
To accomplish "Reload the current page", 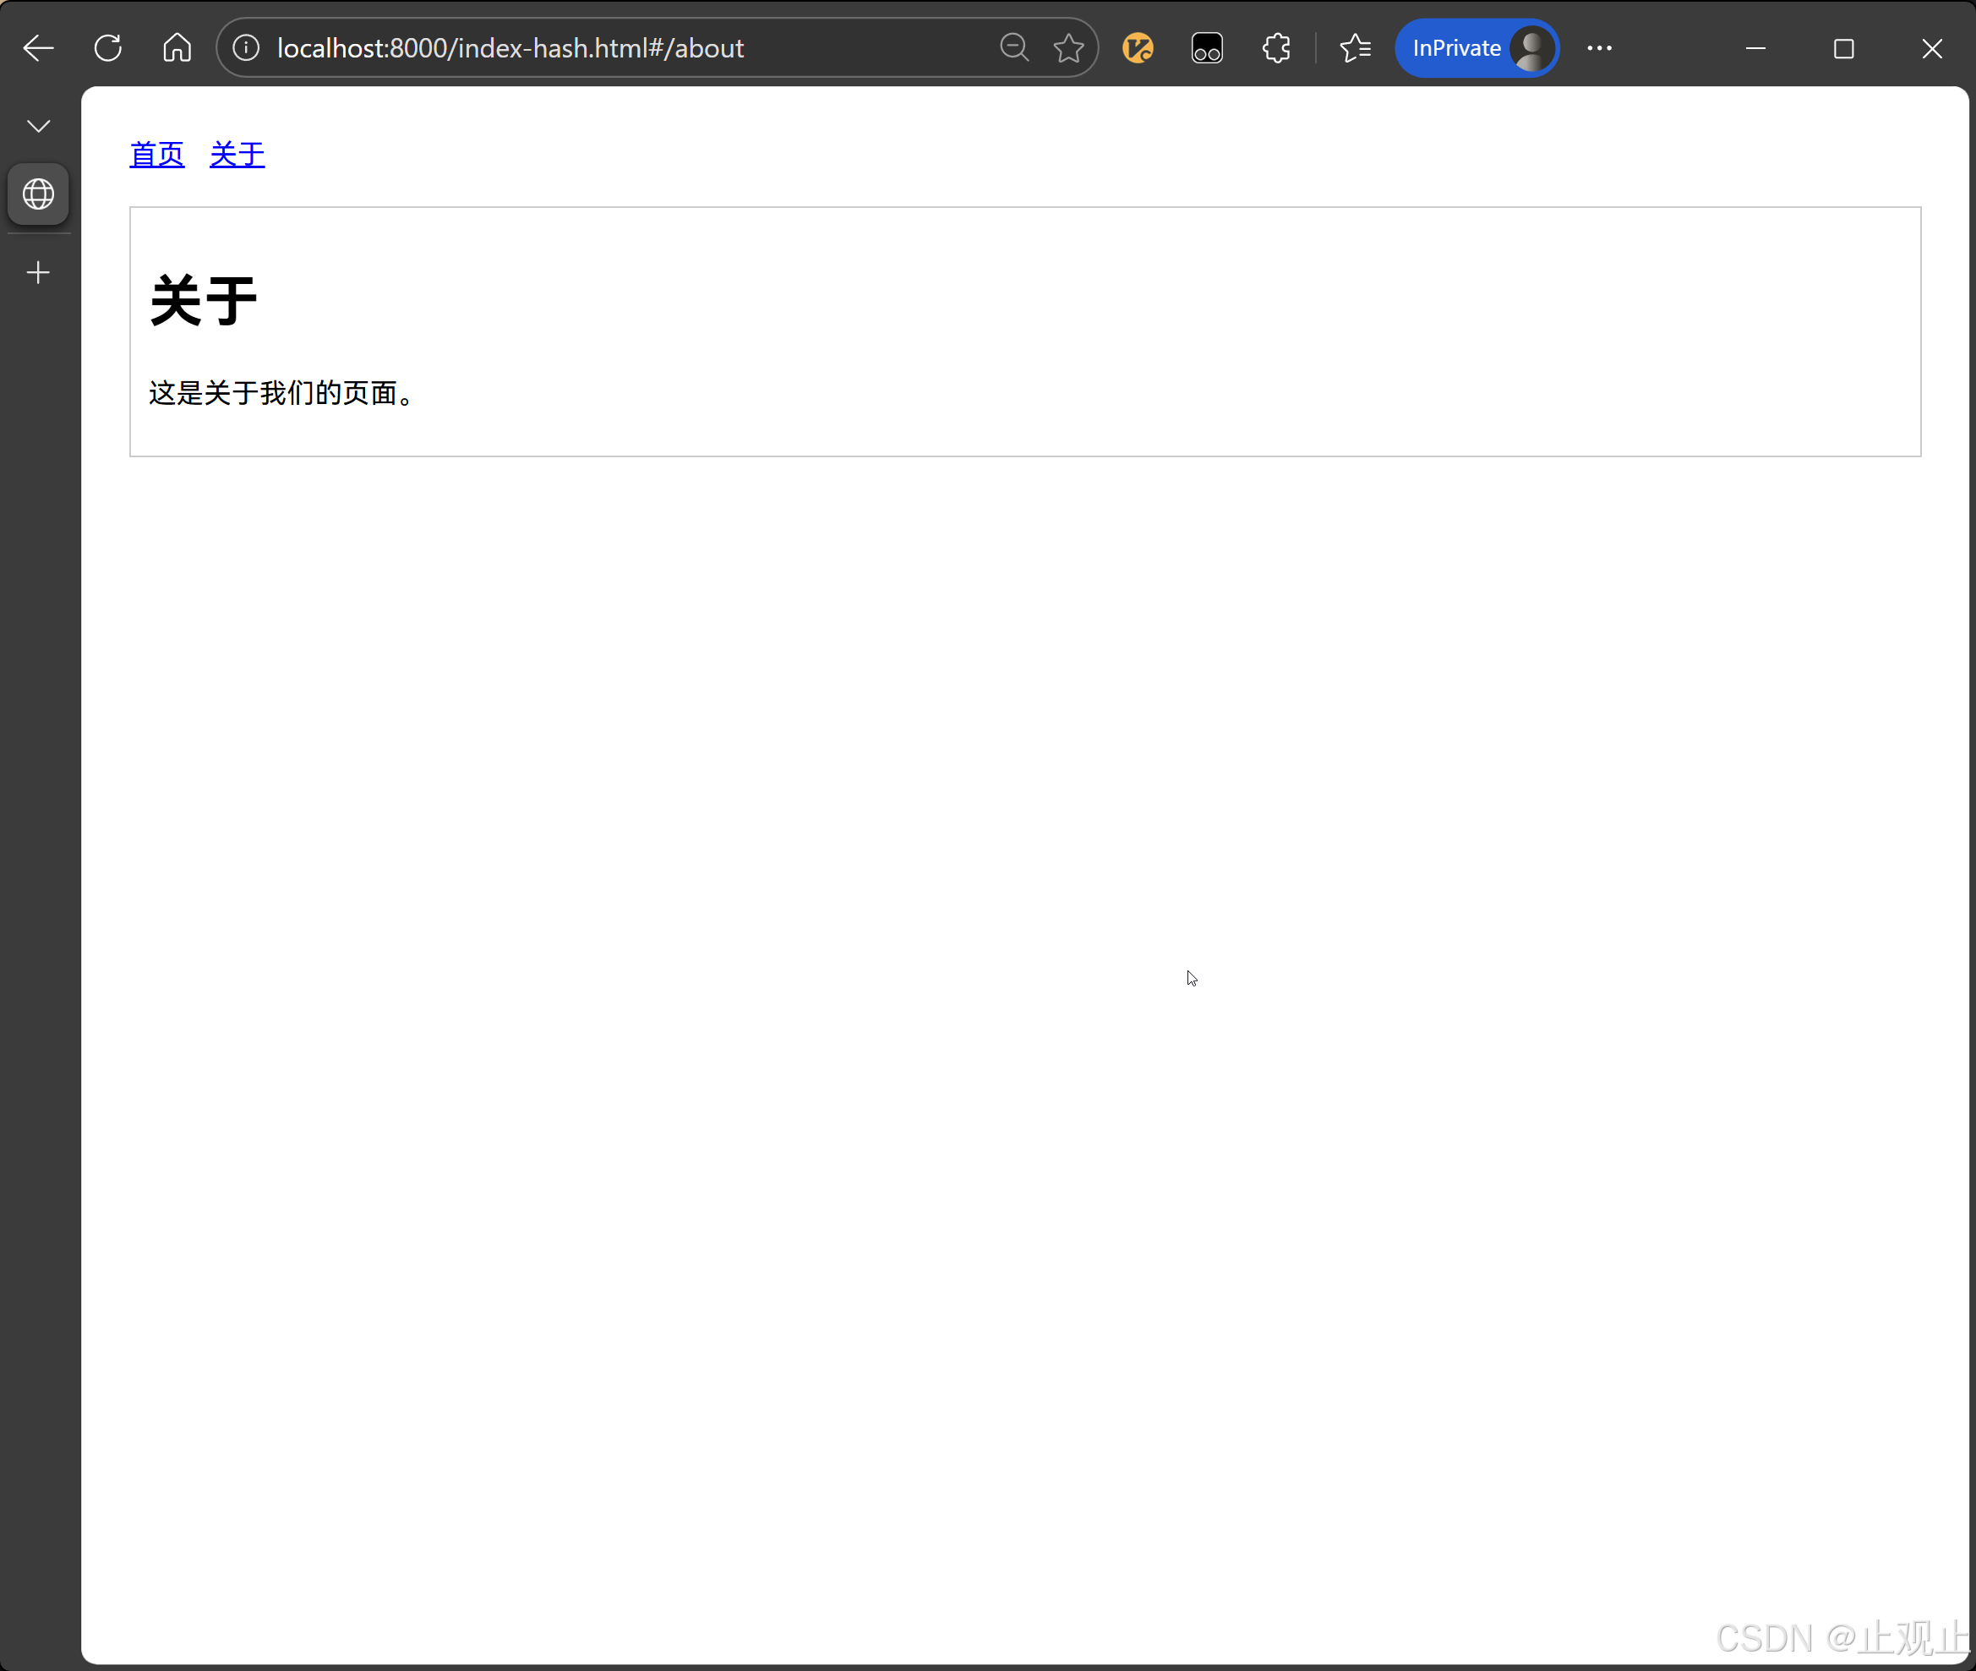I will (x=108, y=47).
